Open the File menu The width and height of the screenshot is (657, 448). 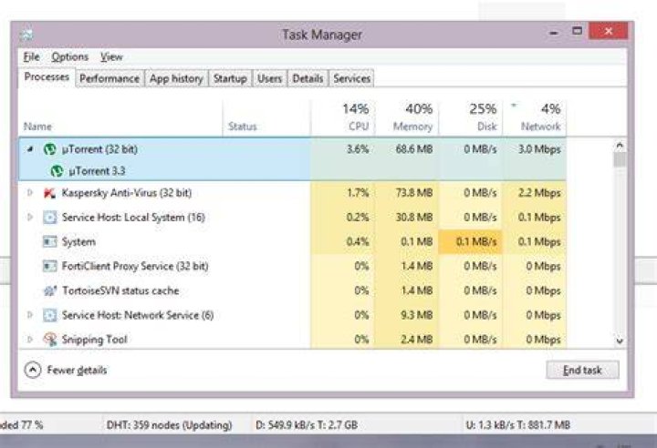31,56
